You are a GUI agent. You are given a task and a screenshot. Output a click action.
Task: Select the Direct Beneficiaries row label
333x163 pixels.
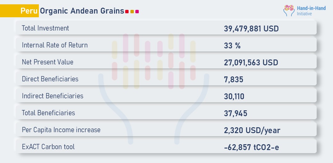(50, 79)
